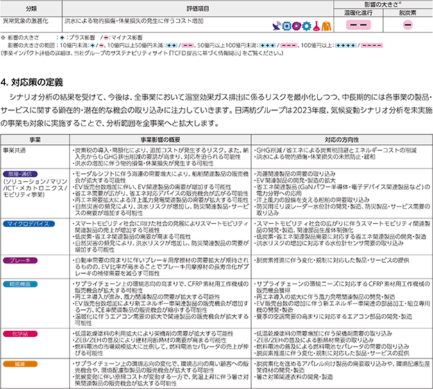Click the blue plus symbol beside プラス影響
This screenshot has height=389, width=433.
(x=62, y=38)
